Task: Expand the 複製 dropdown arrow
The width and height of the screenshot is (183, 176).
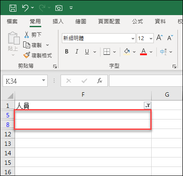Action: point(47,45)
